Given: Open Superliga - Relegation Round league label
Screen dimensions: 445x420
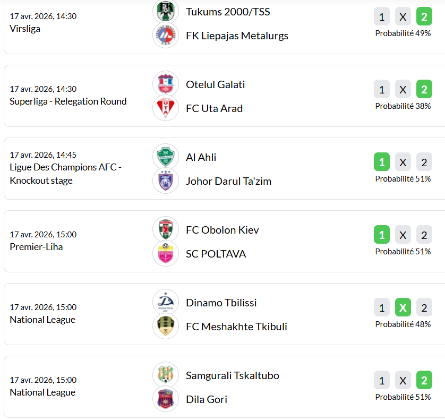Looking at the screenshot, I should pos(68,101).
